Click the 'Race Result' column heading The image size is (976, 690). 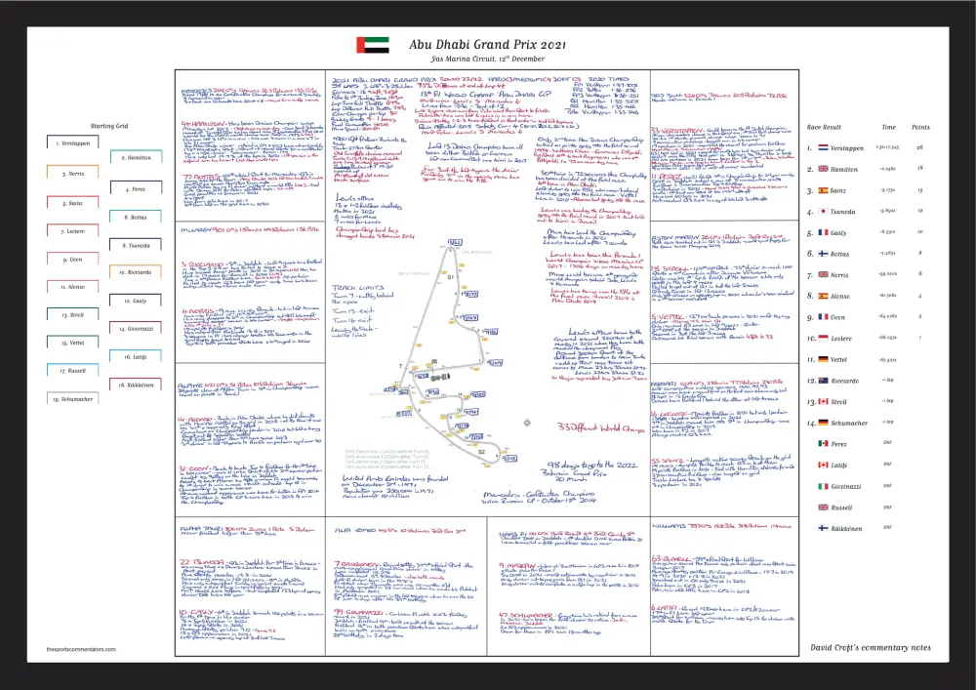point(824,127)
